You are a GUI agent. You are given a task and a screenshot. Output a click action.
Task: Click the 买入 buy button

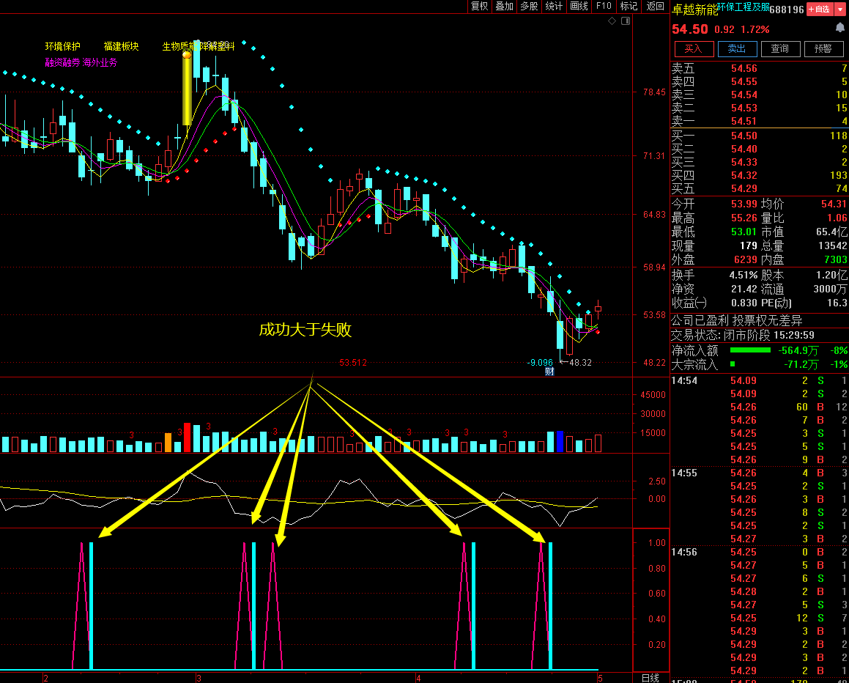pyautogui.click(x=694, y=49)
